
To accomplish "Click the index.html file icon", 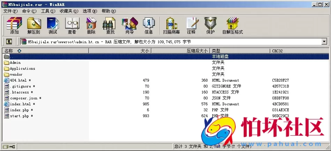I will click(x=7, y=104).
